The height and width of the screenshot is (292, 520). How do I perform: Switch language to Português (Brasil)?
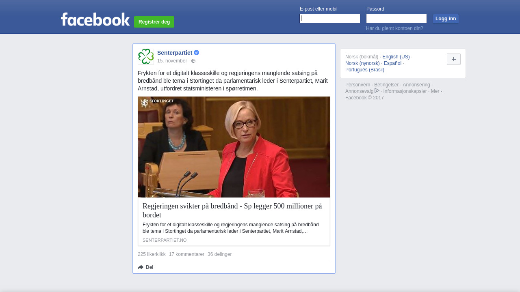[x=365, y=70]
